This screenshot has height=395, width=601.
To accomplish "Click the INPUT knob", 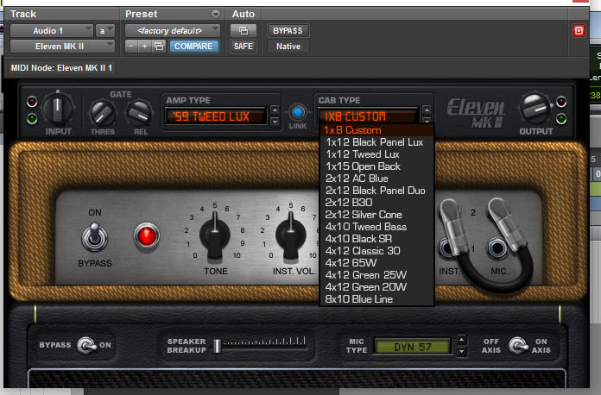I will [x=57, y=109].
